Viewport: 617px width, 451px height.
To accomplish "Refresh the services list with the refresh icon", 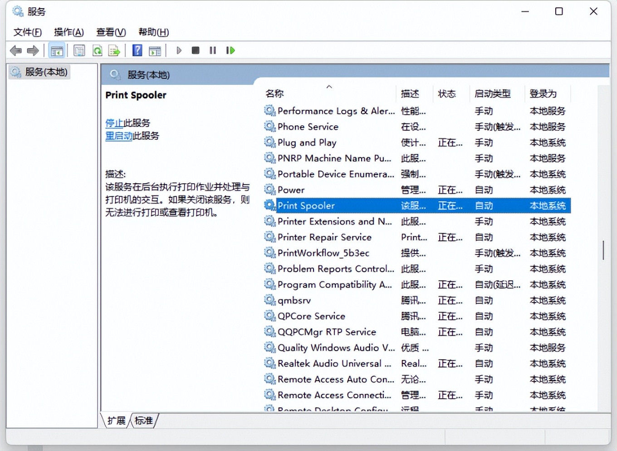I will (x=98, y=50).
